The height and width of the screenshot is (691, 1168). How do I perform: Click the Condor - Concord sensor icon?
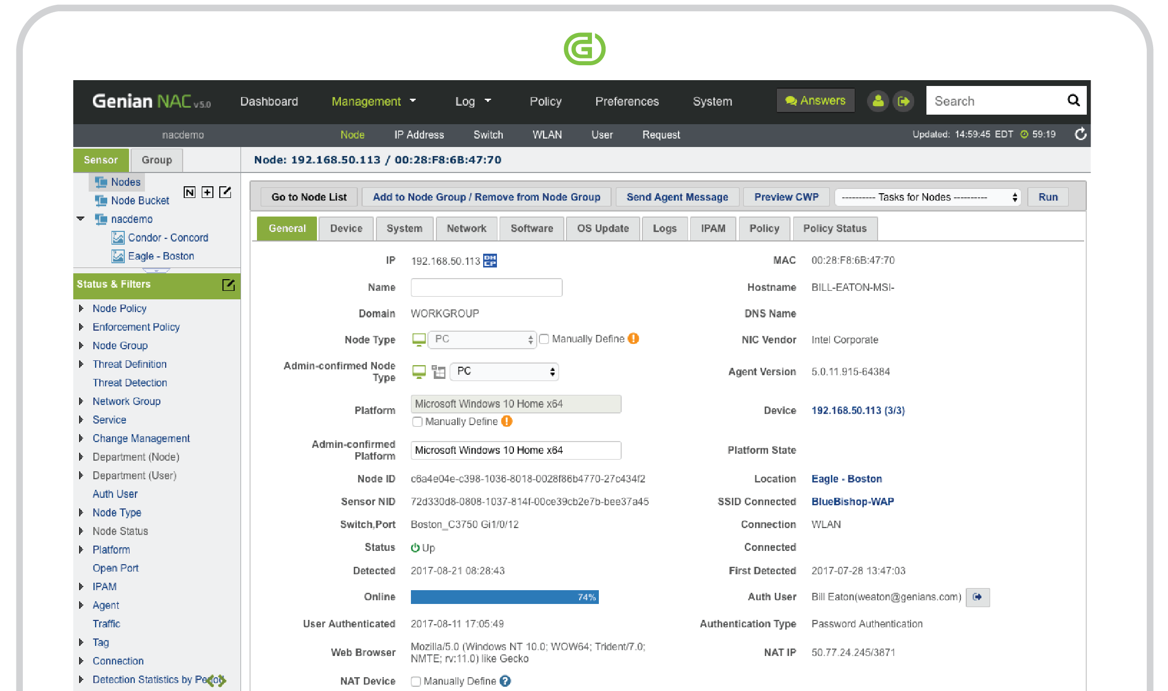point(118,238)
